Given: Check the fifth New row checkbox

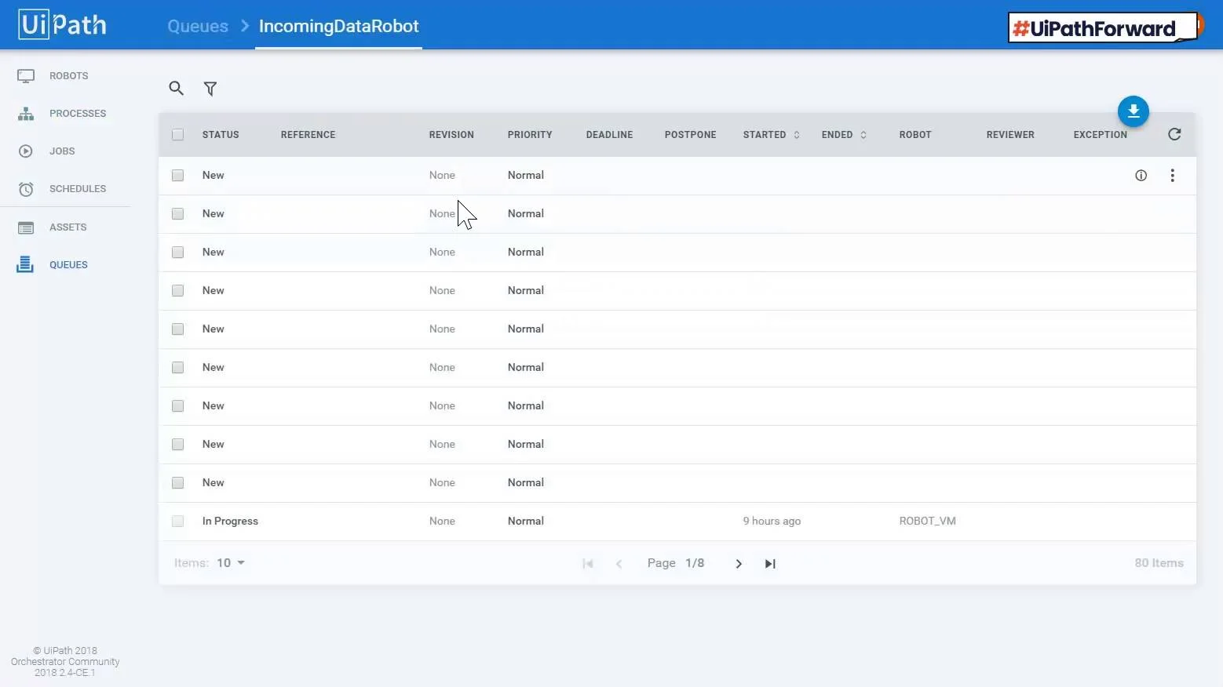Looking at the screenshot, I should pyautogui.click(x=178, y=329).
